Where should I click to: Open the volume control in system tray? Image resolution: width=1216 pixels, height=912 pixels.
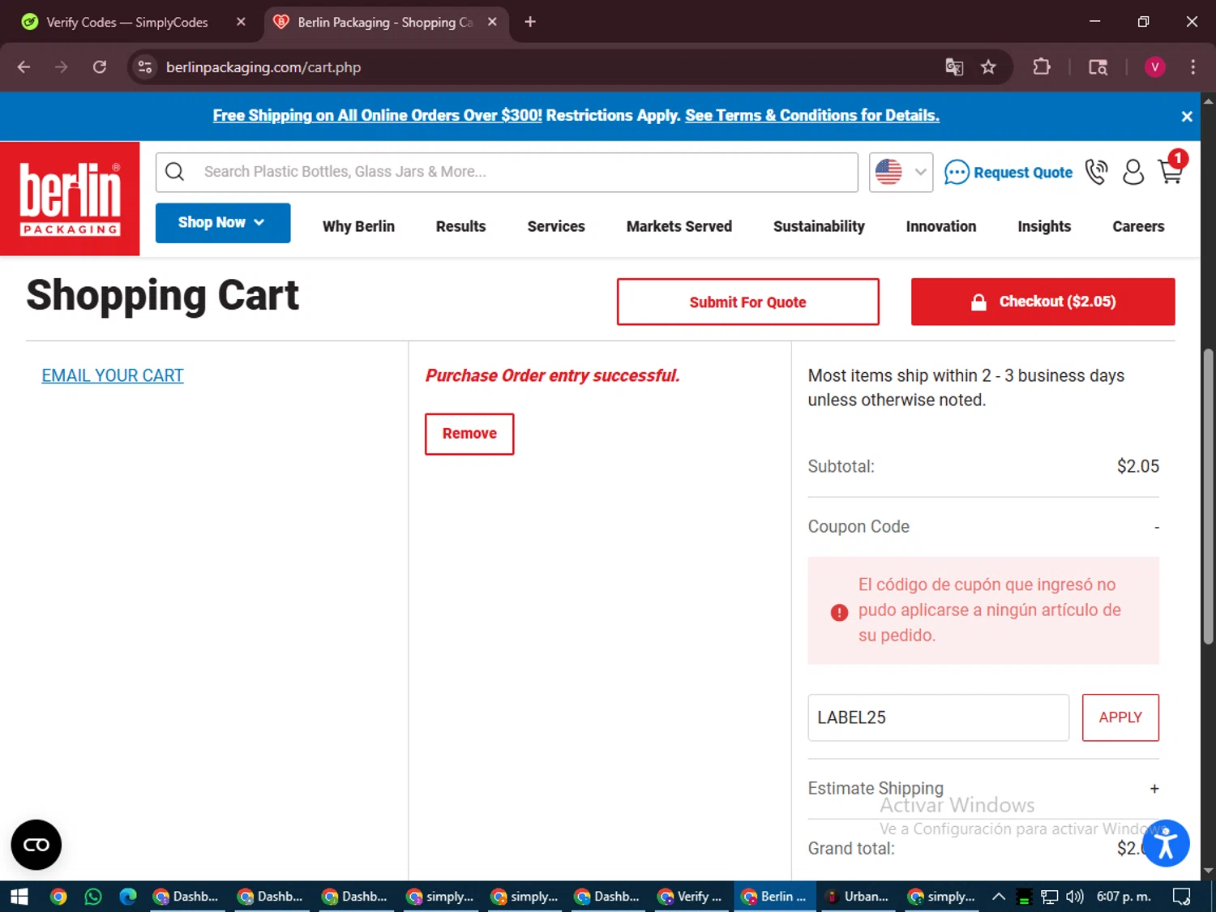1075,897
